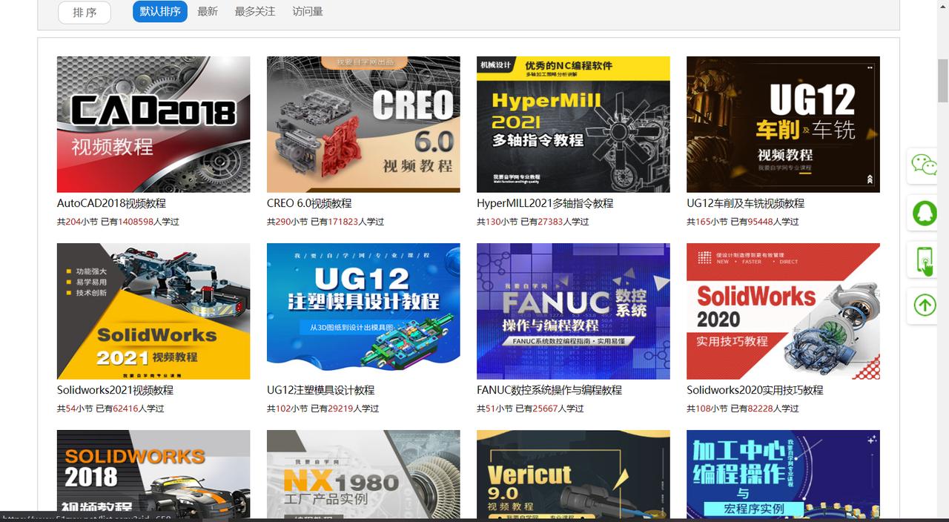
Task: Switch sorting to 最多关注
Action: tap(255, 12)
